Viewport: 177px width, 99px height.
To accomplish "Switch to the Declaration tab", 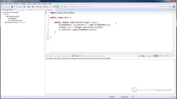I will click(67, 56).
